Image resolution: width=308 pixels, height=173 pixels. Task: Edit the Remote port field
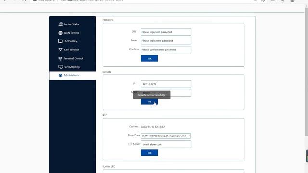[x=166, y=93]
